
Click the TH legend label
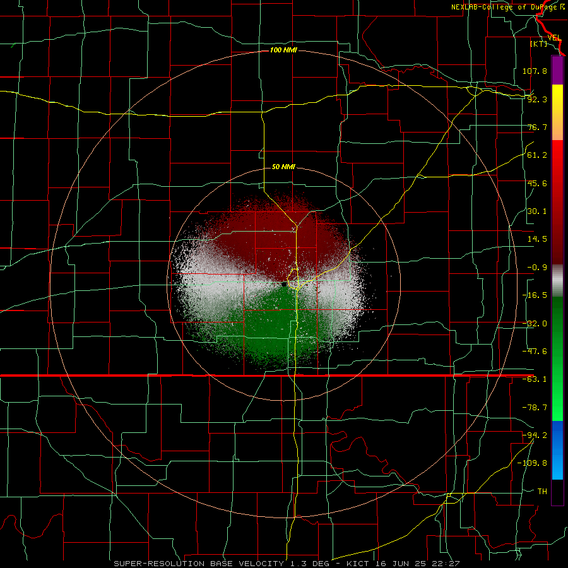(542, 491)
